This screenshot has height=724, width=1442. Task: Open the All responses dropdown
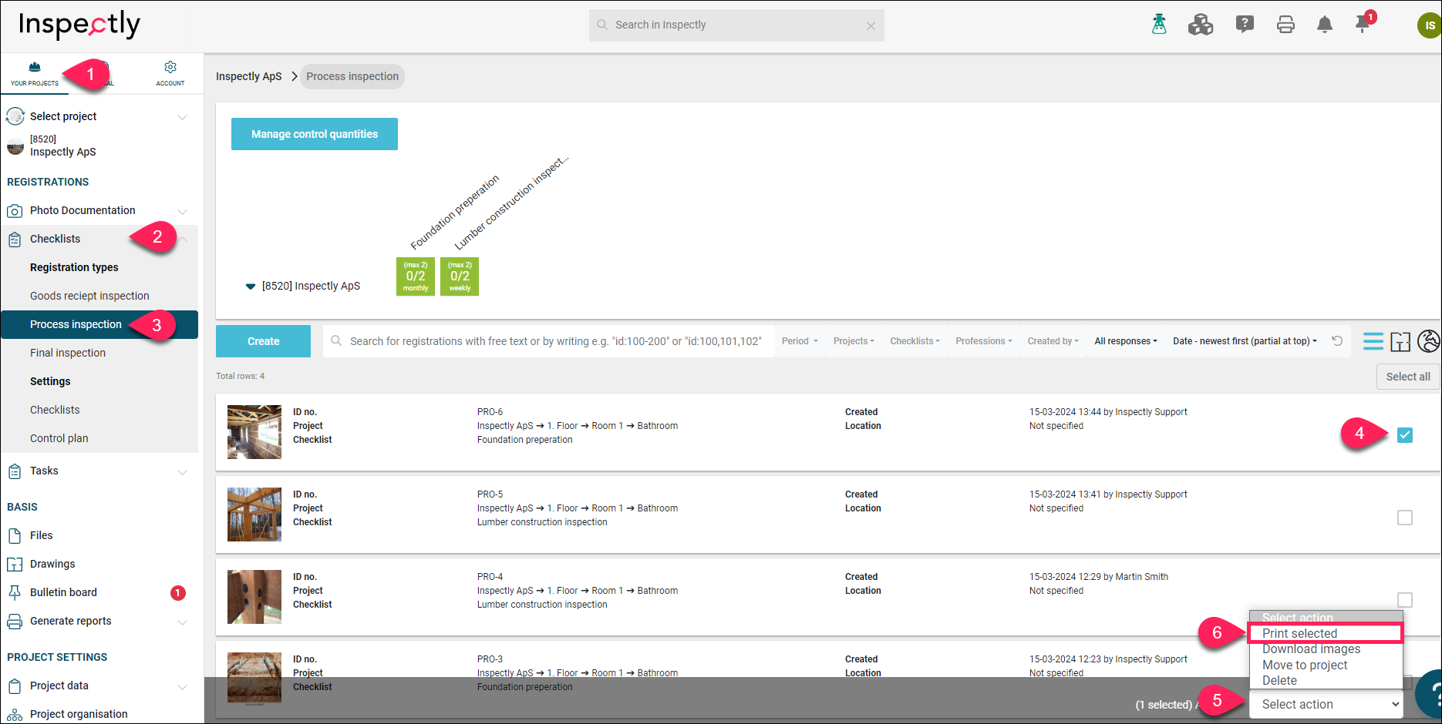tap(1126, 341)
